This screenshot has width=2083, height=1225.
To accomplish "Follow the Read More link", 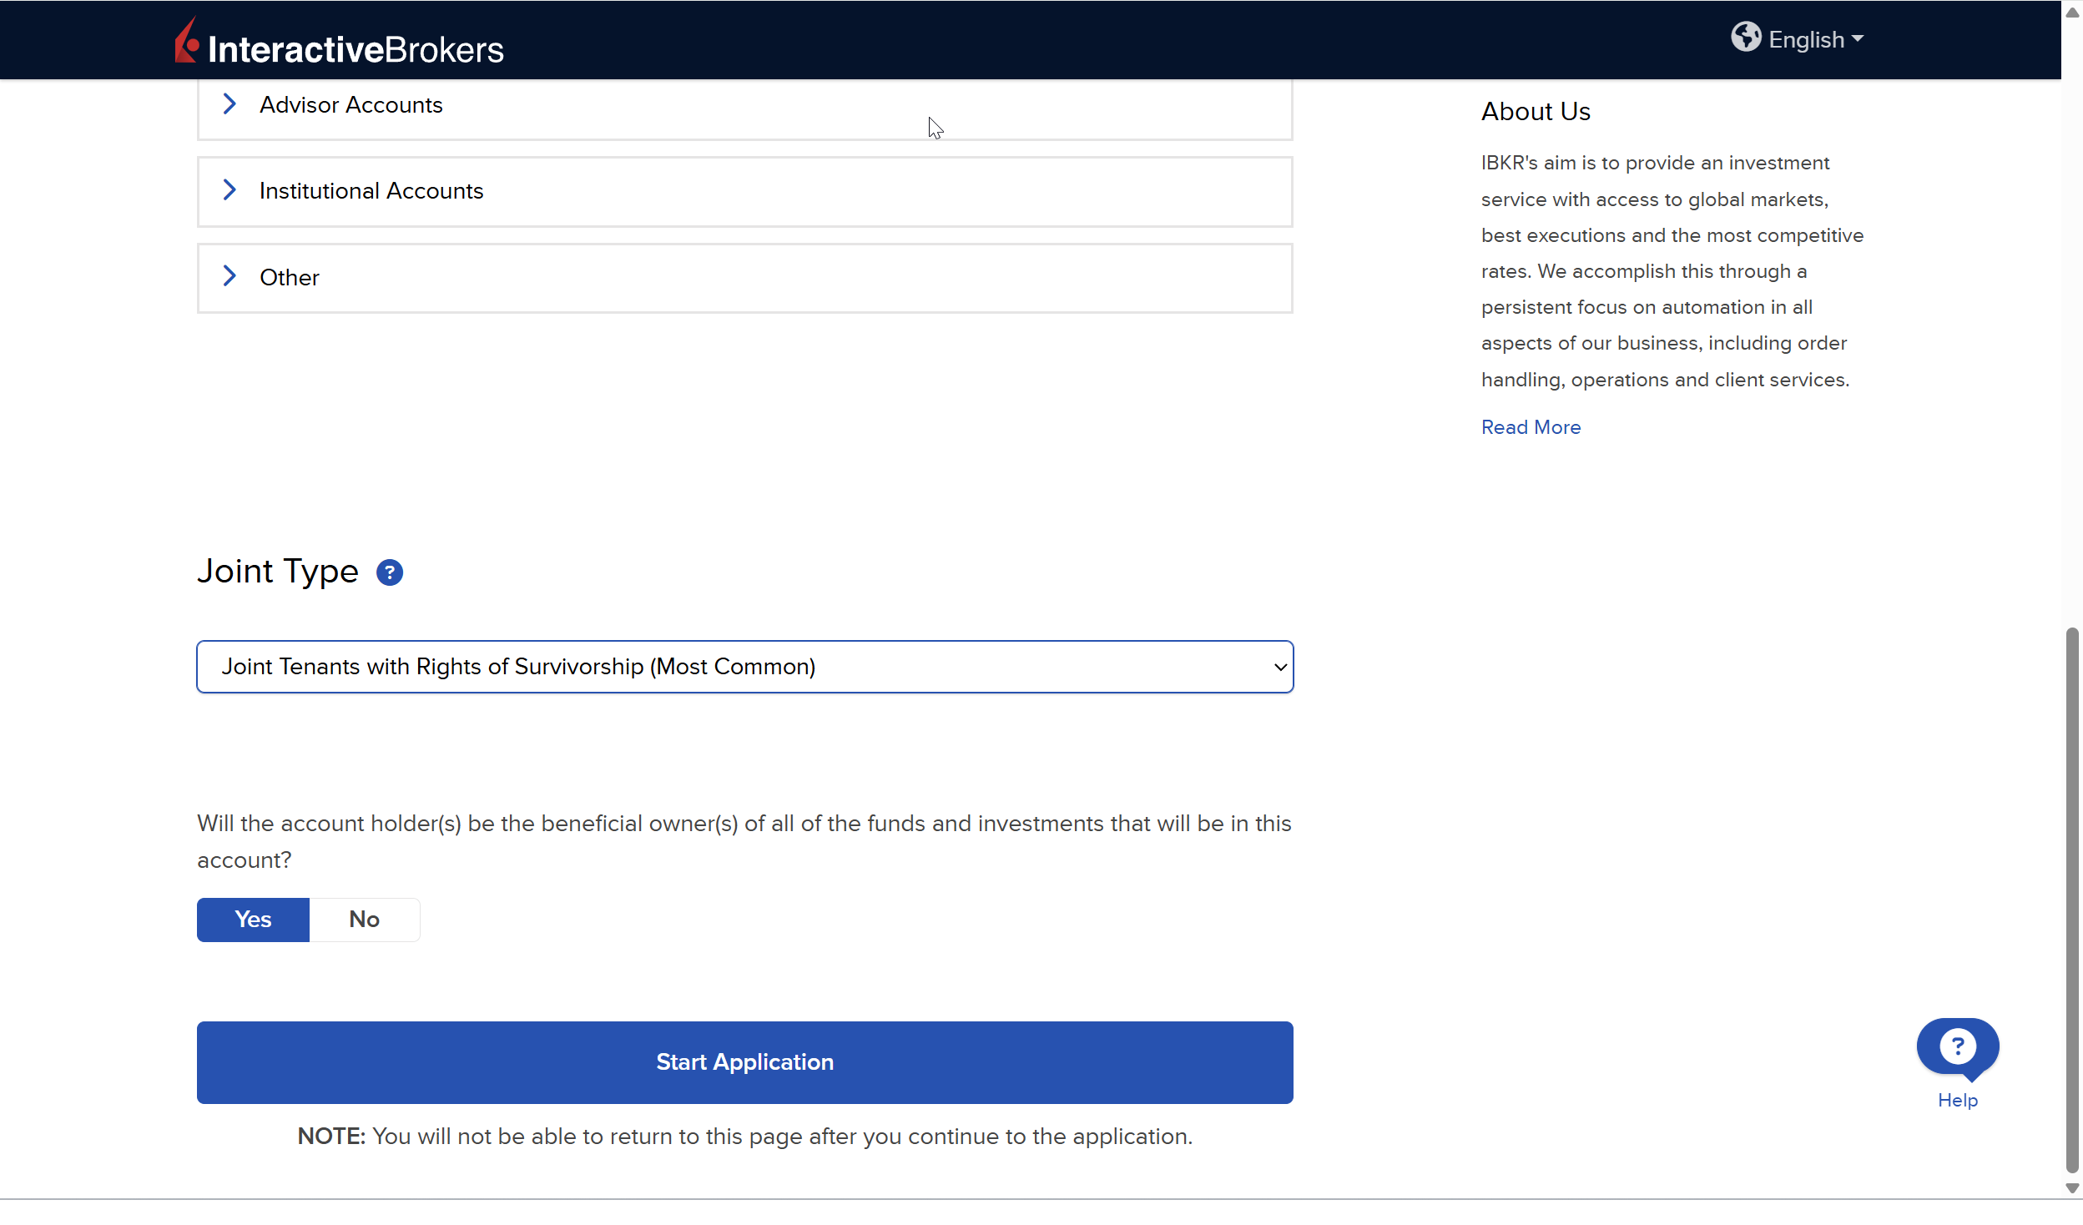I will [x=1531, y=427].
